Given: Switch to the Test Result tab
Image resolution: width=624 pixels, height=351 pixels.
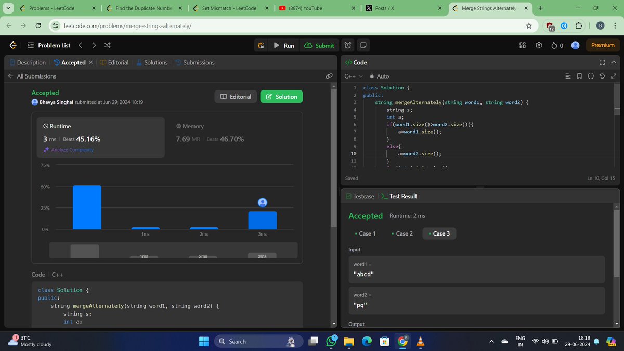Looking at the screenshot, I should coord(399,196).
